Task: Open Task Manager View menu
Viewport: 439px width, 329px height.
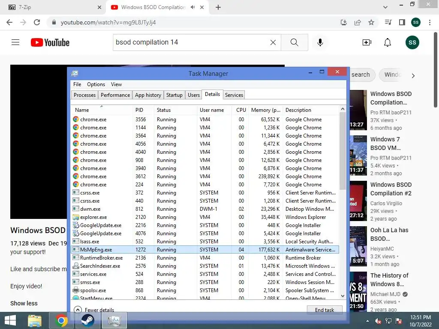Action: coord(116,84)
